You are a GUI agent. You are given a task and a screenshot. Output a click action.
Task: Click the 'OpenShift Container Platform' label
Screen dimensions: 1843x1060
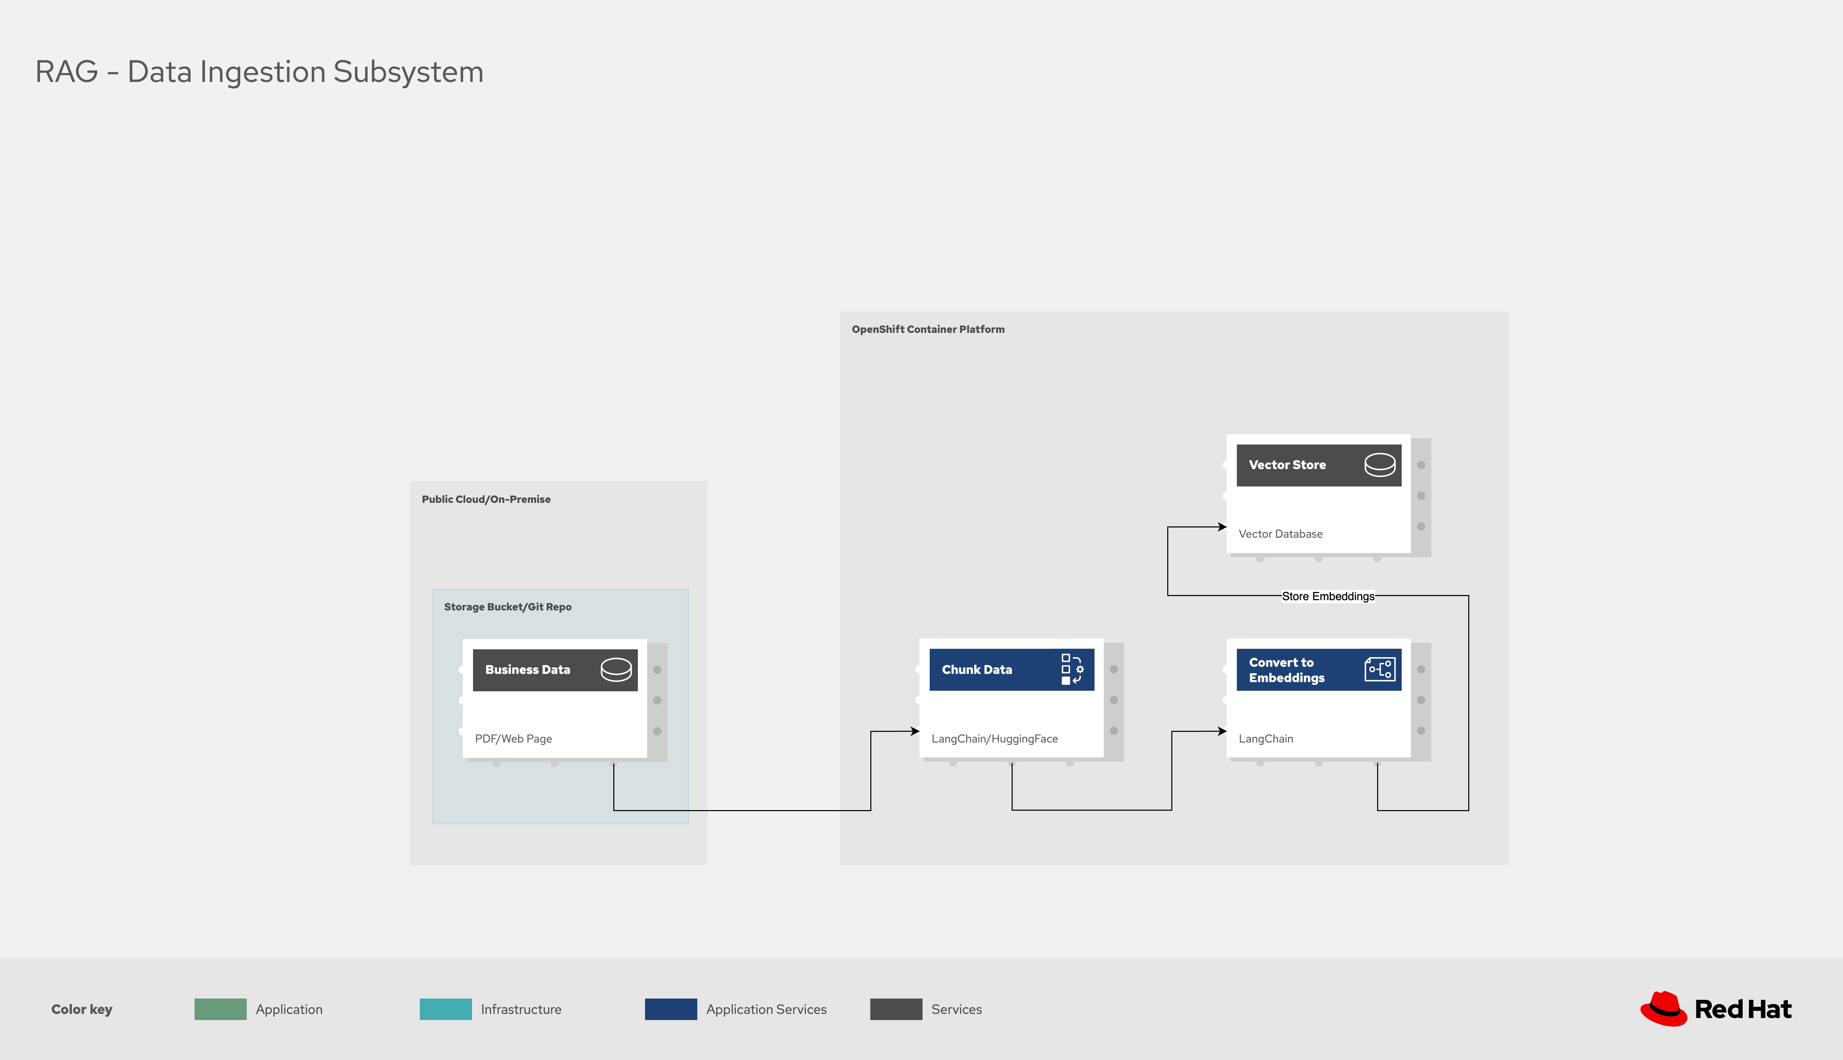coord(928,329)
